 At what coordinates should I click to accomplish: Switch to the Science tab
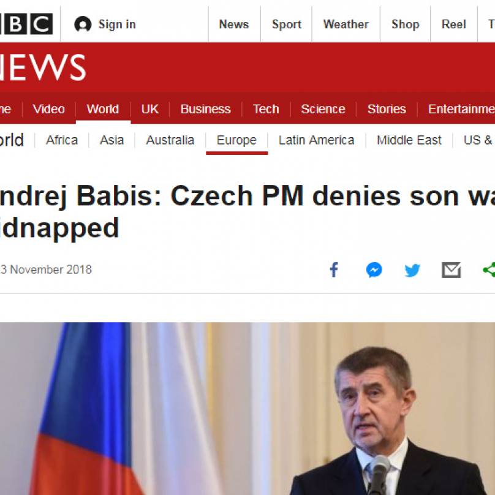click(x=323, y=109)
